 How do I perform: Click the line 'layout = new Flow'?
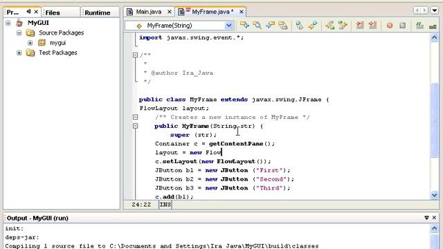tap(188, 152)
